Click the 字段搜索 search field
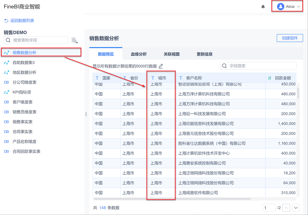The image size is (308, 215). [x=258, y=66]
